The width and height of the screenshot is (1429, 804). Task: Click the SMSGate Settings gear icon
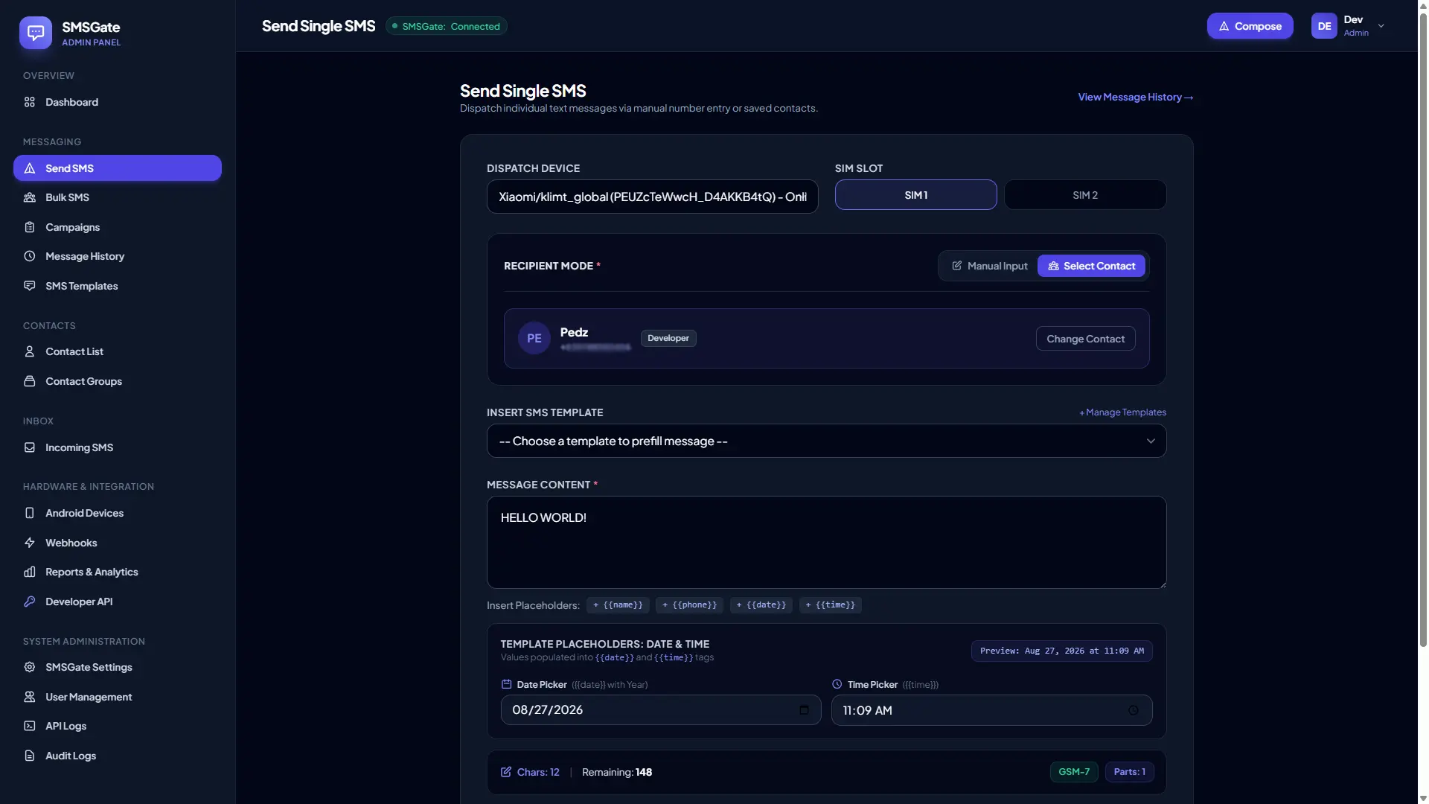point(30,667)
